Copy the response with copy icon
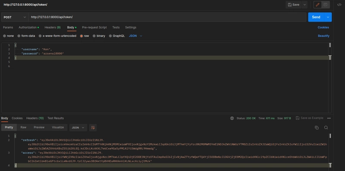The width and height of the screenshot is (345, 171). click(317, 128)
